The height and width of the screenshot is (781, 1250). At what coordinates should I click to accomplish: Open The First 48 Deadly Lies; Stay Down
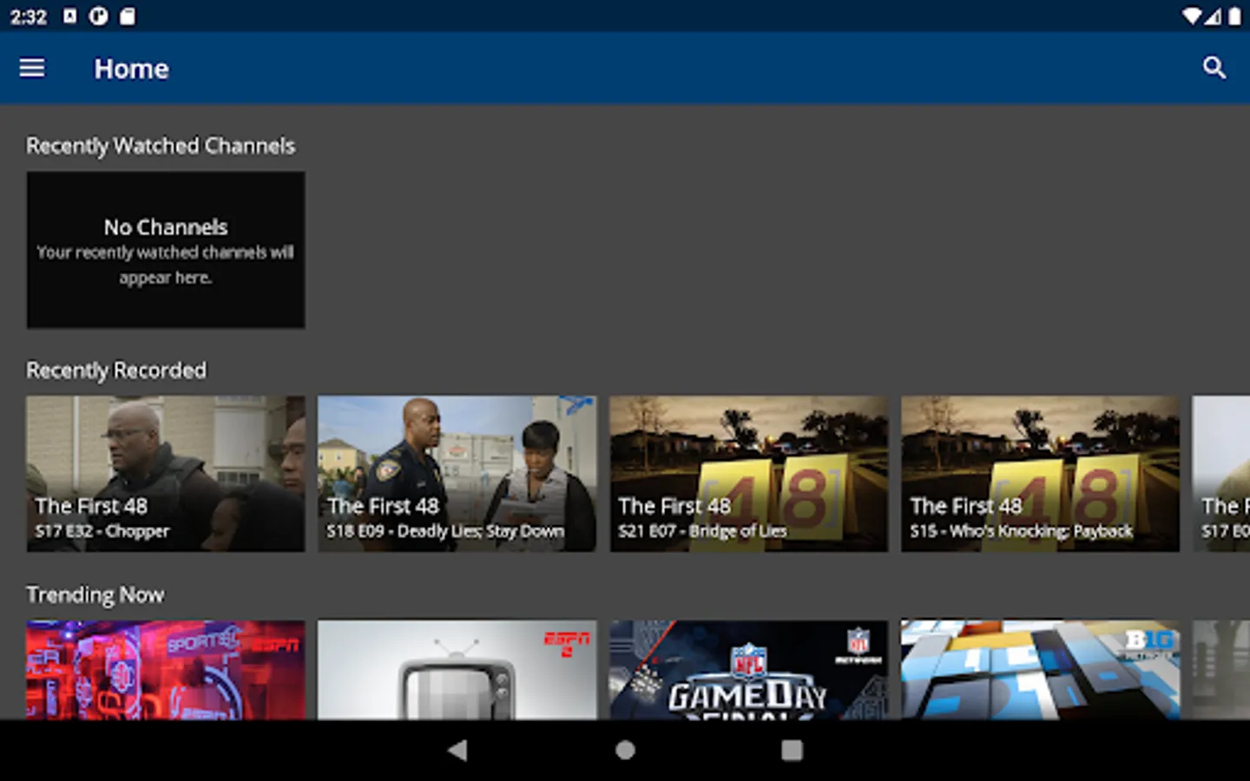point(457,474)
